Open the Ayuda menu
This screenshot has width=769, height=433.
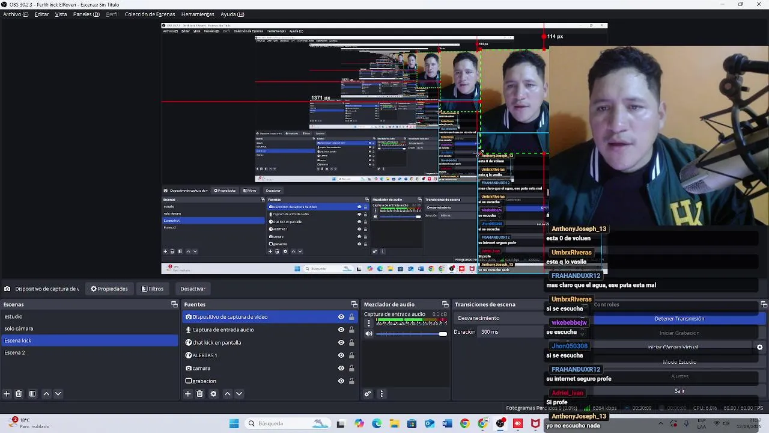point(232,14)
